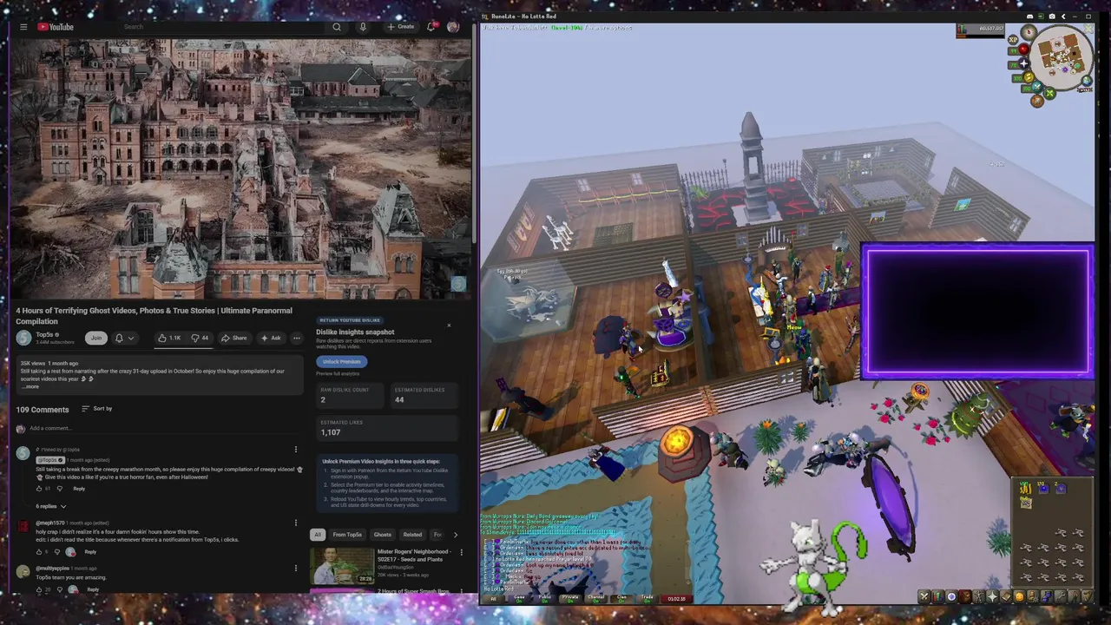Advance filter chips with right chevron
This screenshot has width=1111, height=625.
[x=455, y=535]
